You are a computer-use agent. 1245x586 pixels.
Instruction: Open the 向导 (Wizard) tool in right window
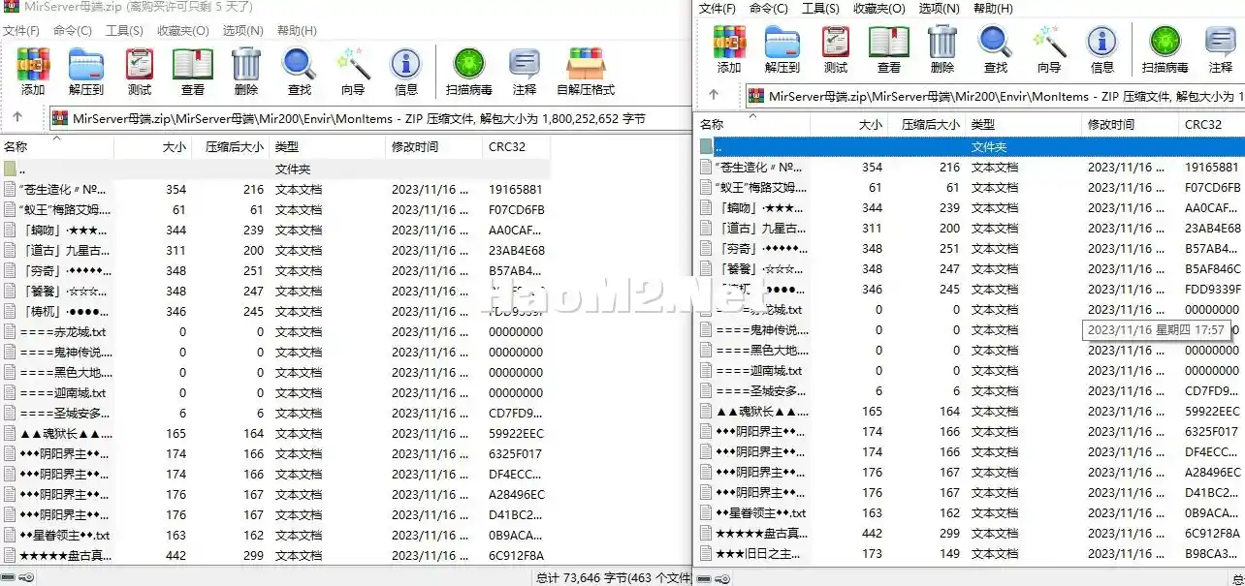pos(1049,49)
